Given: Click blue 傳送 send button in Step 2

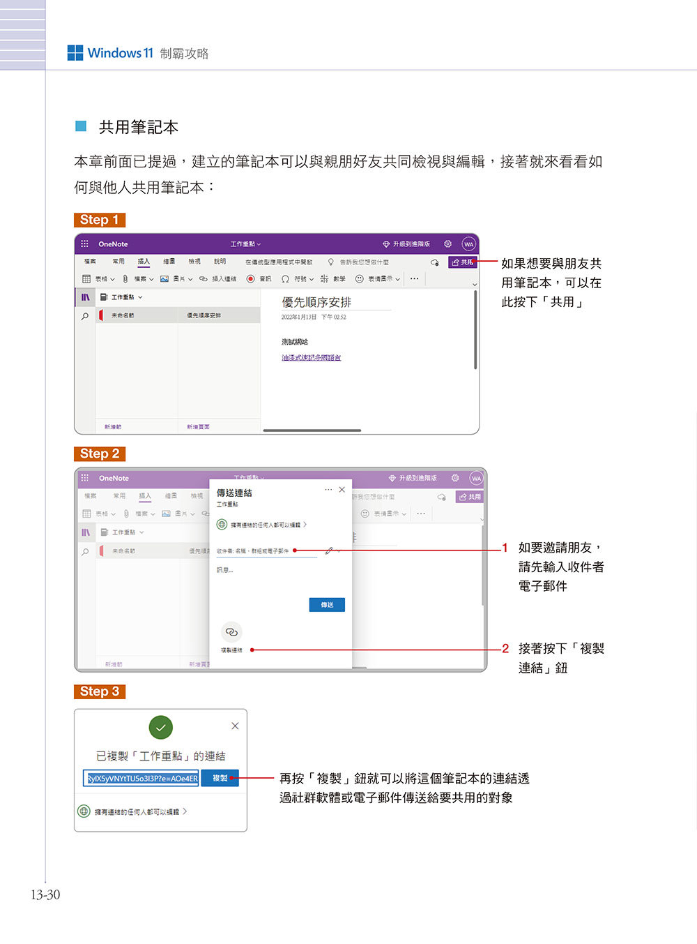Looking at the screenshot, I should tap(327, 605).
